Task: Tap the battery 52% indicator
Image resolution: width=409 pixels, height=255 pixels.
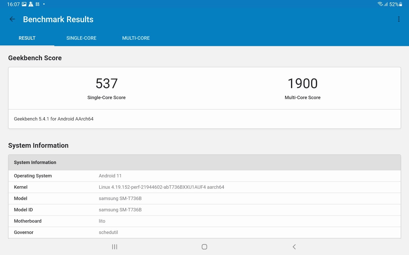Action: click(x=396, y=4)
